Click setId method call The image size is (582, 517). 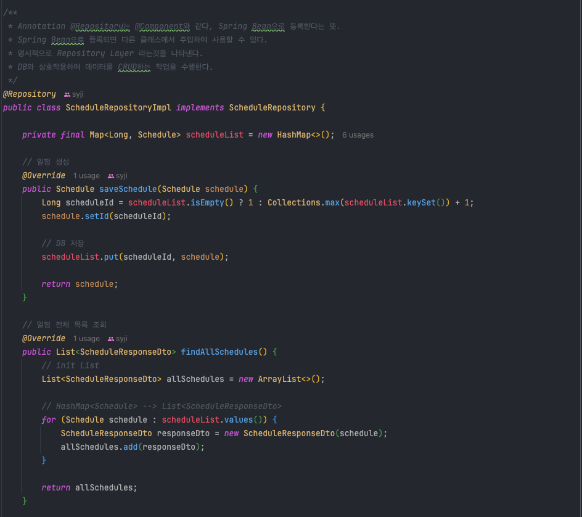(x=97, y=216)
